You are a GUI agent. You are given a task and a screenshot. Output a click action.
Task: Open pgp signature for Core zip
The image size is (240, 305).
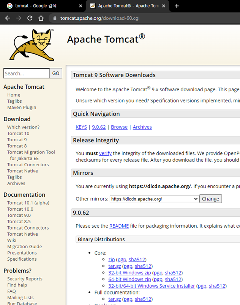(x=122, y=260)
